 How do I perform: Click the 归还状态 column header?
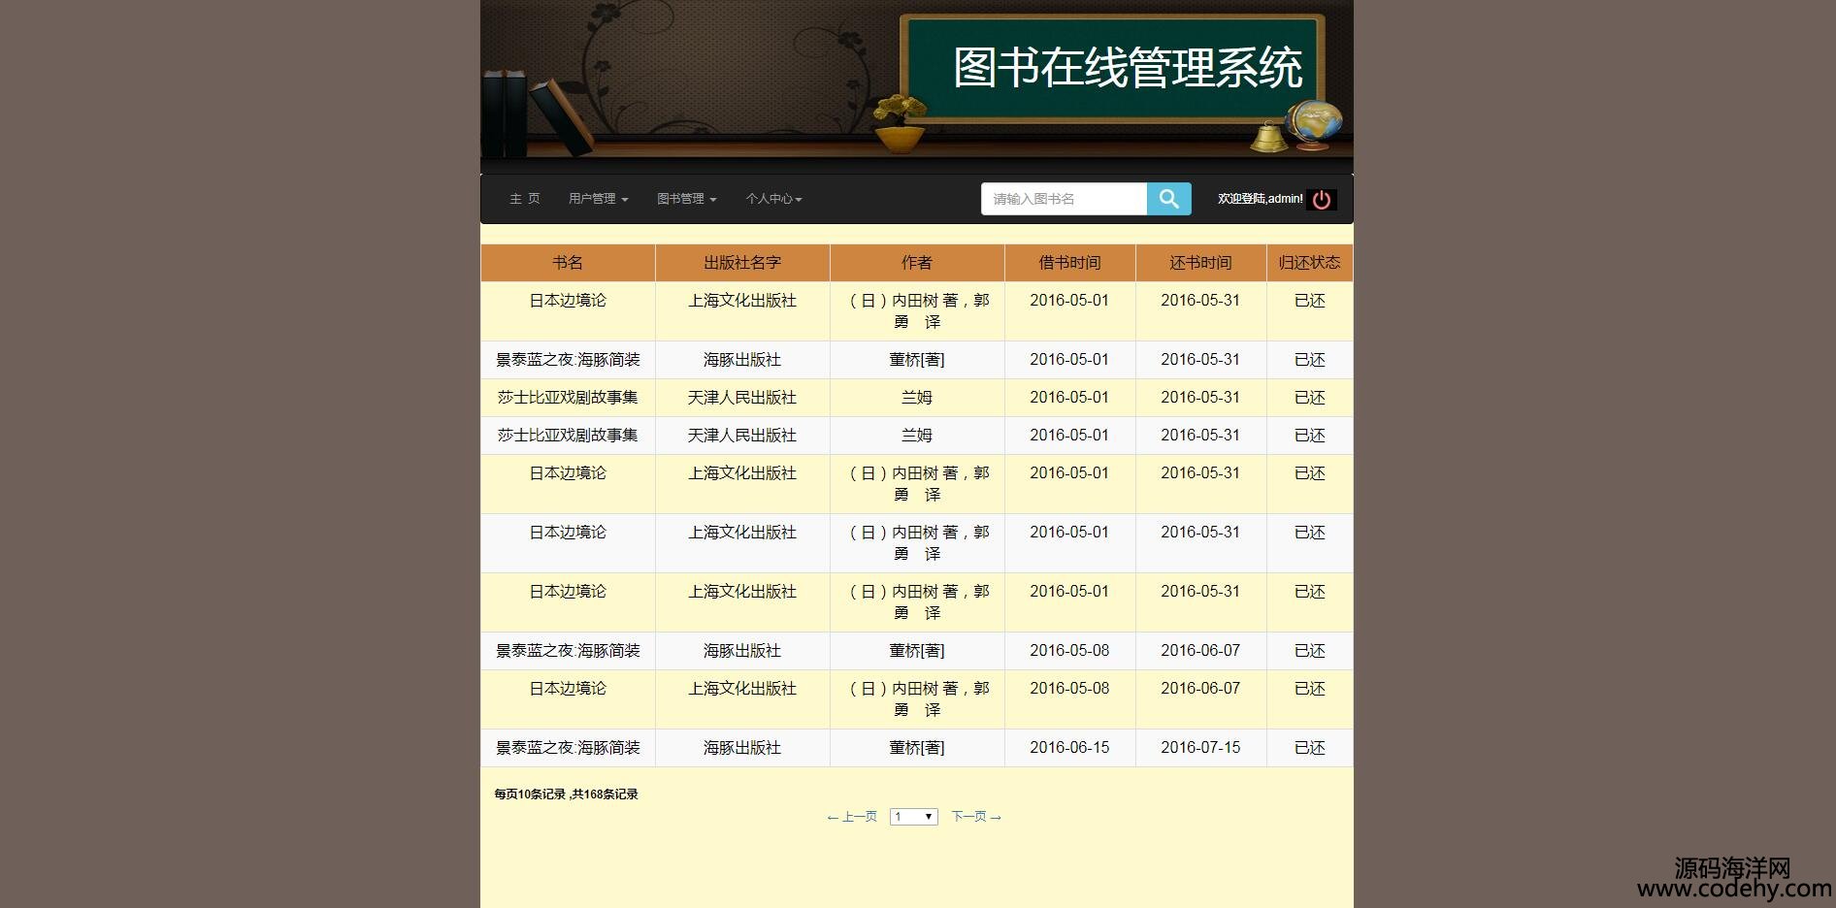pos(1309,263)
